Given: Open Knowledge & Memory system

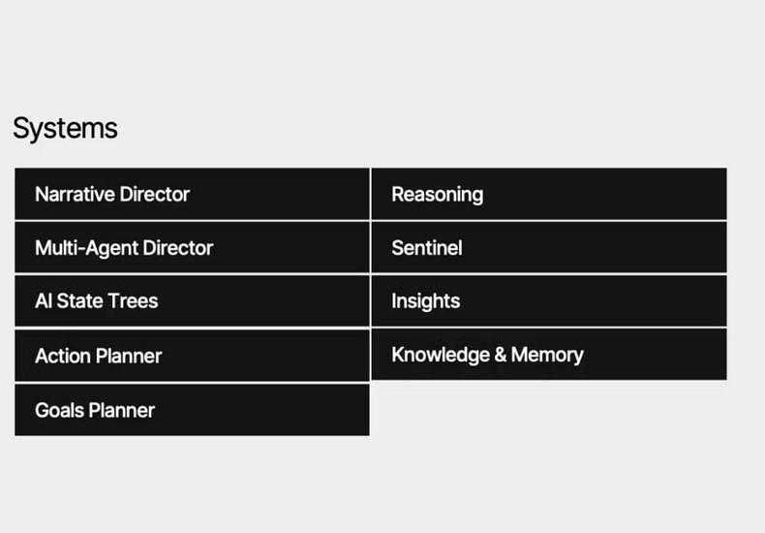Looking at the screenshot, I should (x=549, y=355).
